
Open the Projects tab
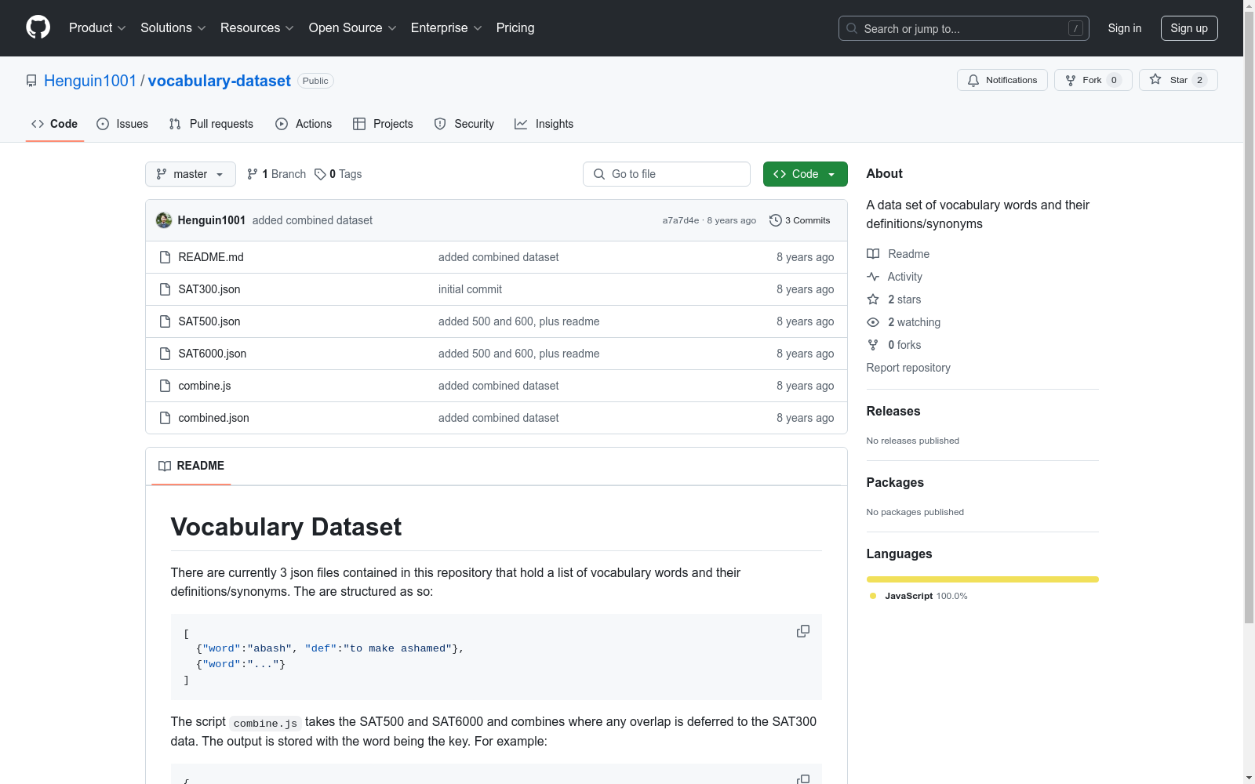point(383,124)
